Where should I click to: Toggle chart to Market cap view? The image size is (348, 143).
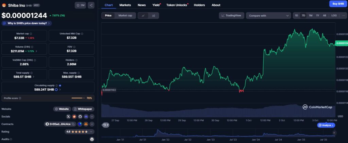coord(125,16)
